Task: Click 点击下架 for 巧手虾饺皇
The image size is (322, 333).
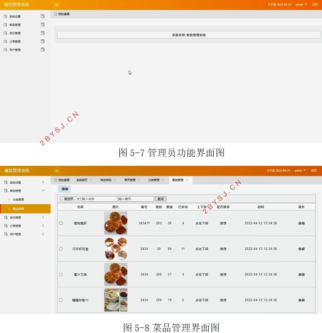Action: tap(202, 249)
